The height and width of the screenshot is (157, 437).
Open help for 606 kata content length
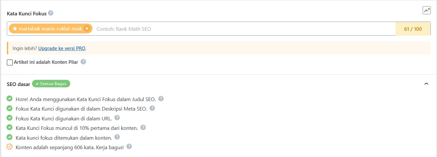point(129,147)
